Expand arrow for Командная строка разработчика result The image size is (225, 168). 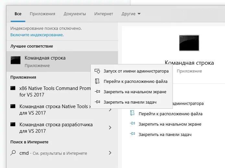coord(110,128)
